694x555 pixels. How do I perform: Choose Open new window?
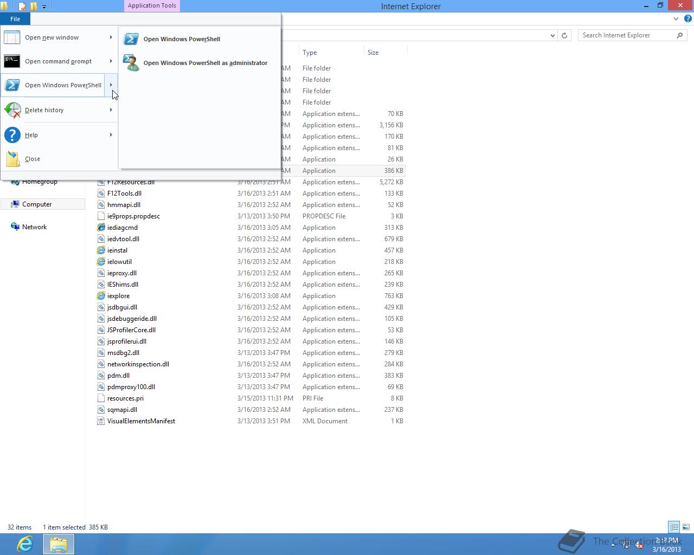(52, 37)
